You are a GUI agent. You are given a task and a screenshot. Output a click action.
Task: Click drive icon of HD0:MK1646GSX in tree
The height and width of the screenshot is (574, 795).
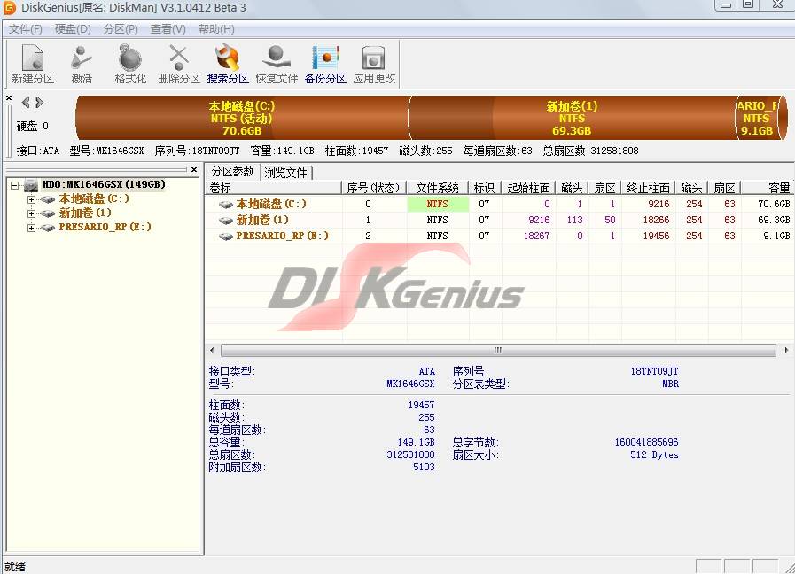click(31, 185)
